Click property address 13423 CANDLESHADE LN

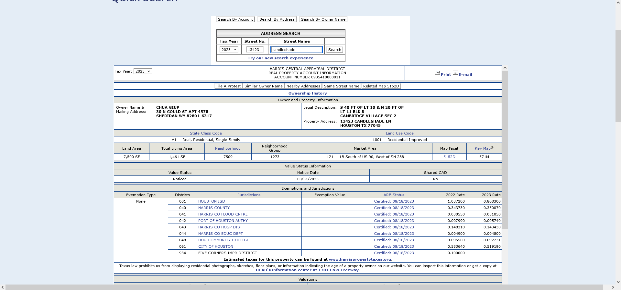[365, 121]
